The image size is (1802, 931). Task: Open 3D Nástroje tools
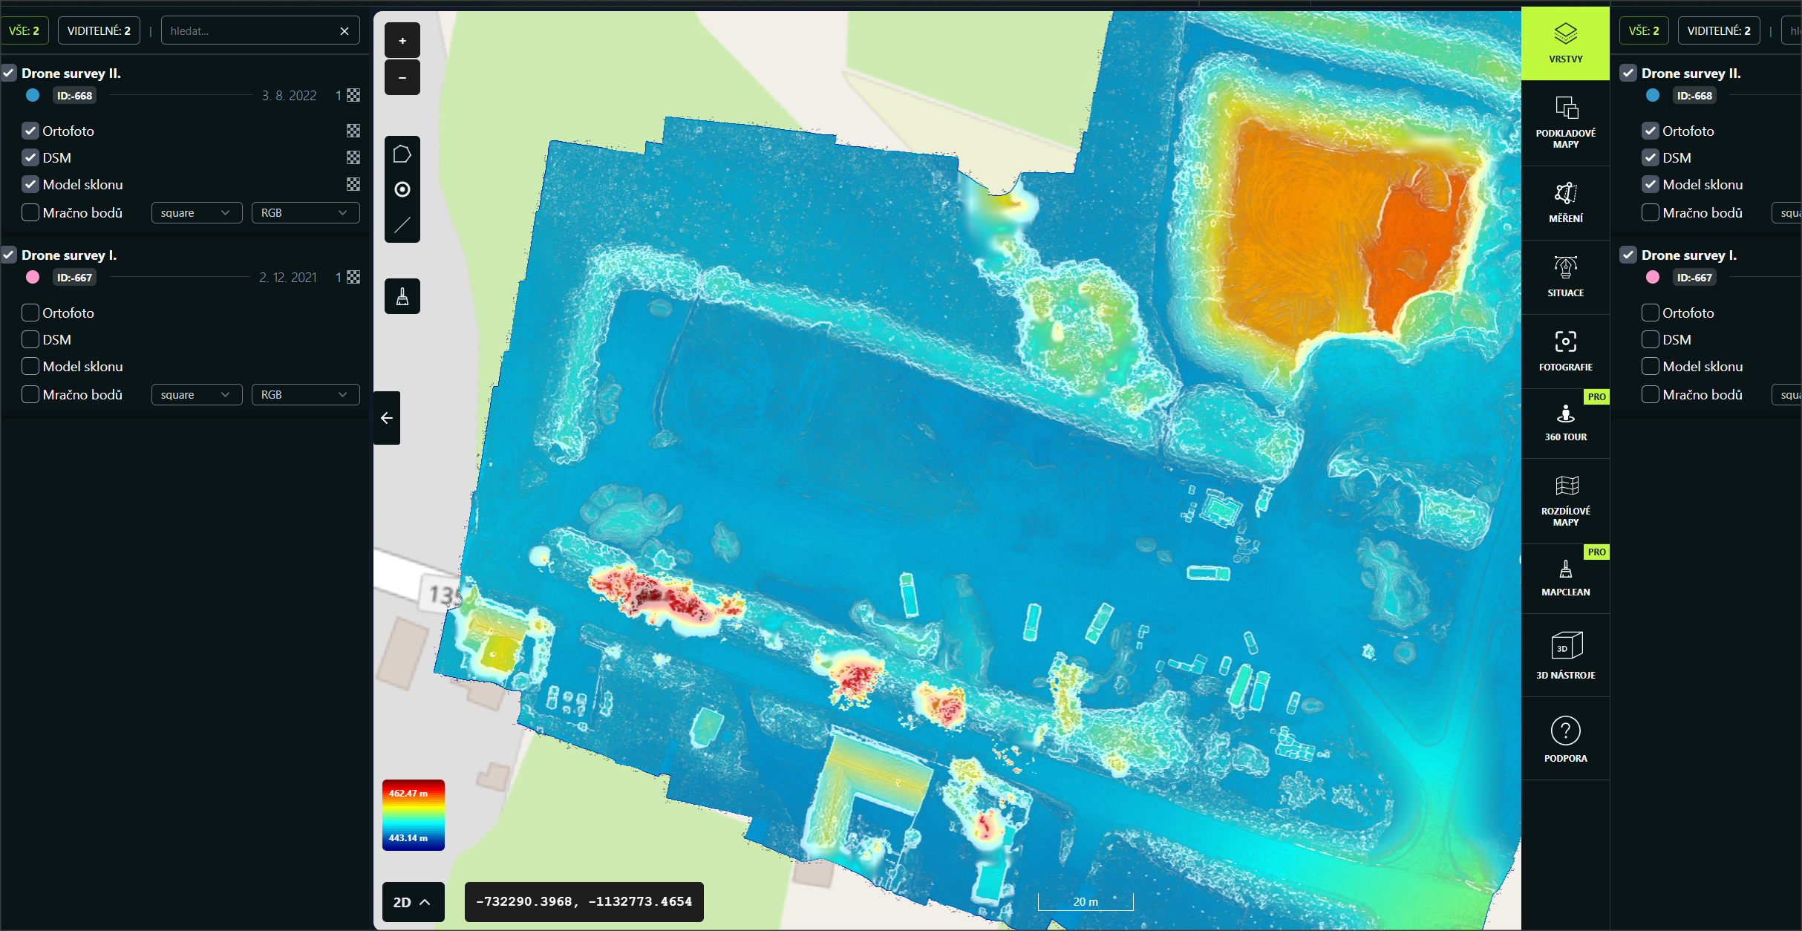click(x=1565, y=656)
